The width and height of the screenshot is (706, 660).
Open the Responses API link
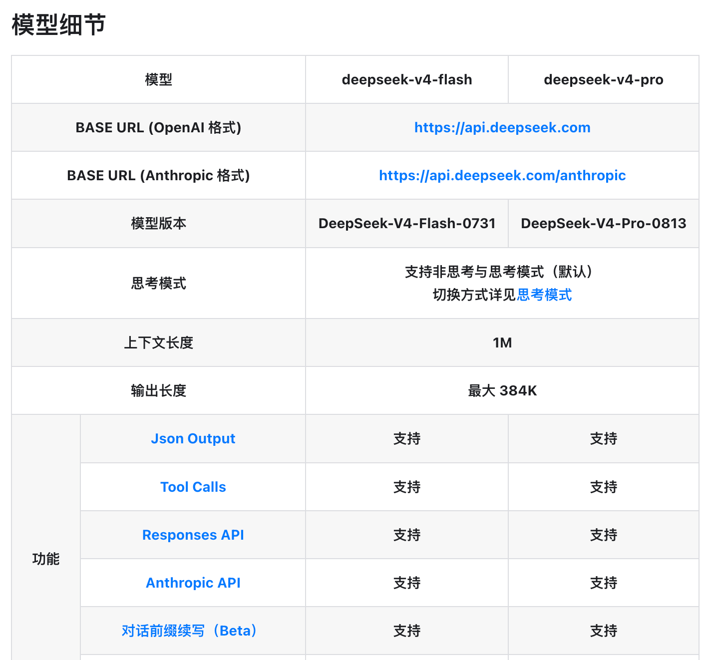(193, 535)
